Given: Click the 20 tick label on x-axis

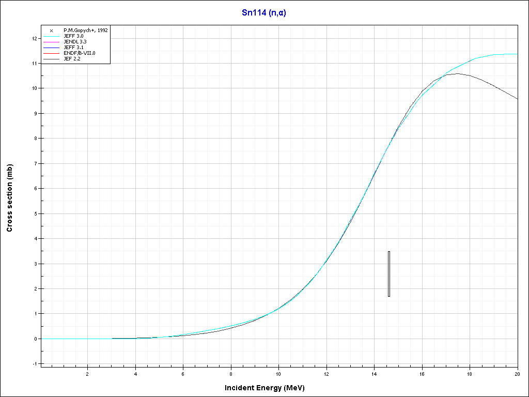Looking at the screenshot, I should coord(517,374).
